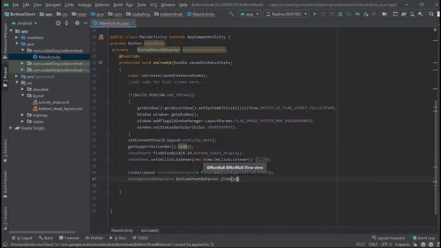441x248 pixels.
Task: Open the Logcat tool window
Action: click(x=22, y=238)
